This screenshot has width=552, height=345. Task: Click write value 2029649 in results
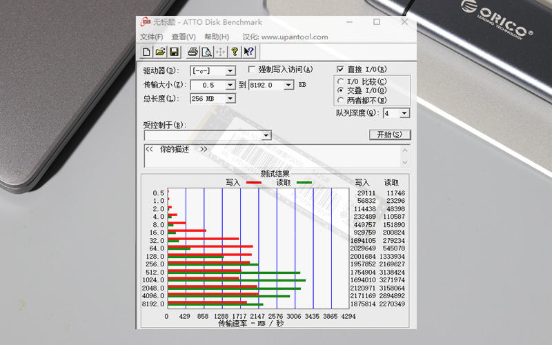(x=363, y=248)
